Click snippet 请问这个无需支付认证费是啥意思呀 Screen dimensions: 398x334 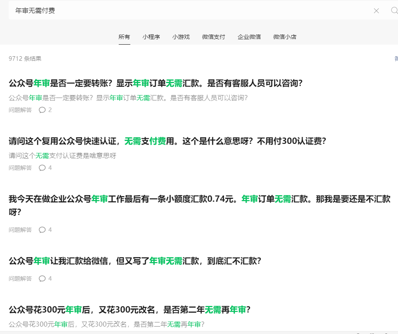pos(62,156)
